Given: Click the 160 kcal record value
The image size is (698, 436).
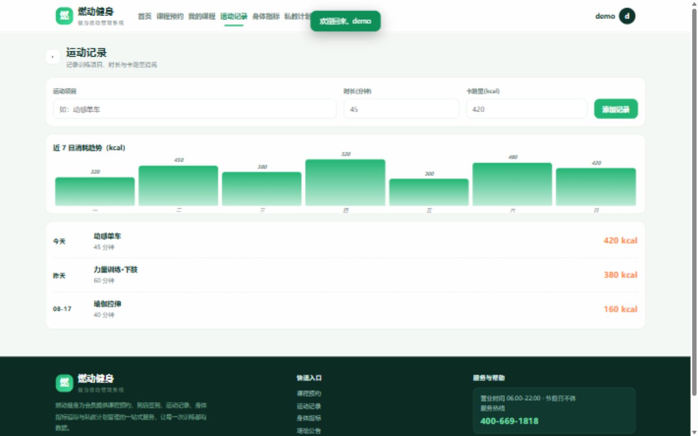Looking at the screenshot, I should (620, 309).
